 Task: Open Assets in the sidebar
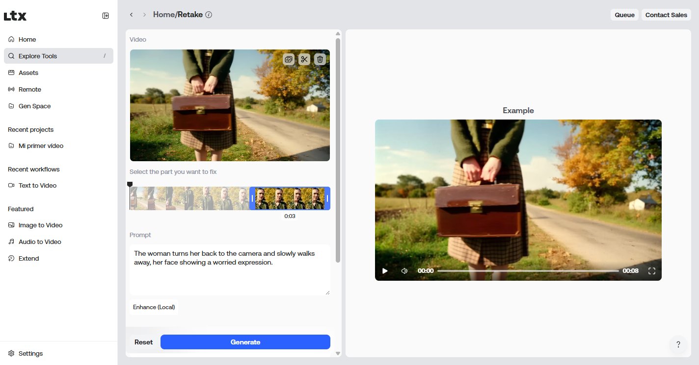tap(58, 73)
